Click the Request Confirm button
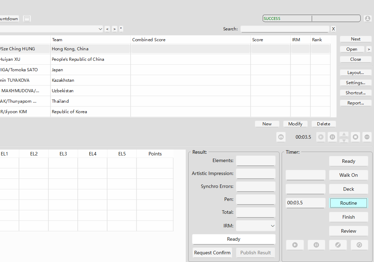Viewport: 374px width, 262px height. [212, 253]
